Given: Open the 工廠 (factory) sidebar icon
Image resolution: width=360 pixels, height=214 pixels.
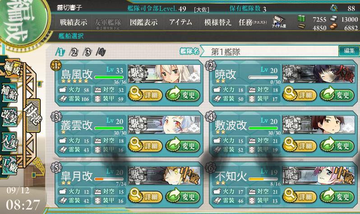Looking at the screenshot, I should 9,166.
